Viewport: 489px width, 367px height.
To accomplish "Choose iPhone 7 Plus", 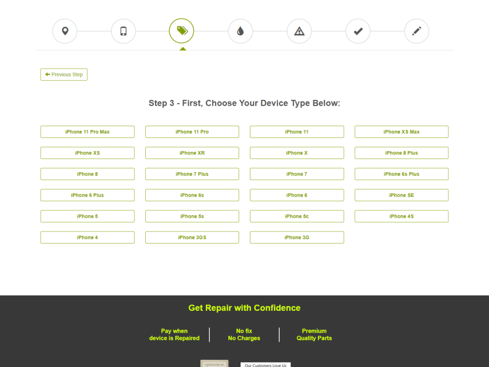I will (x=192, y=174).
